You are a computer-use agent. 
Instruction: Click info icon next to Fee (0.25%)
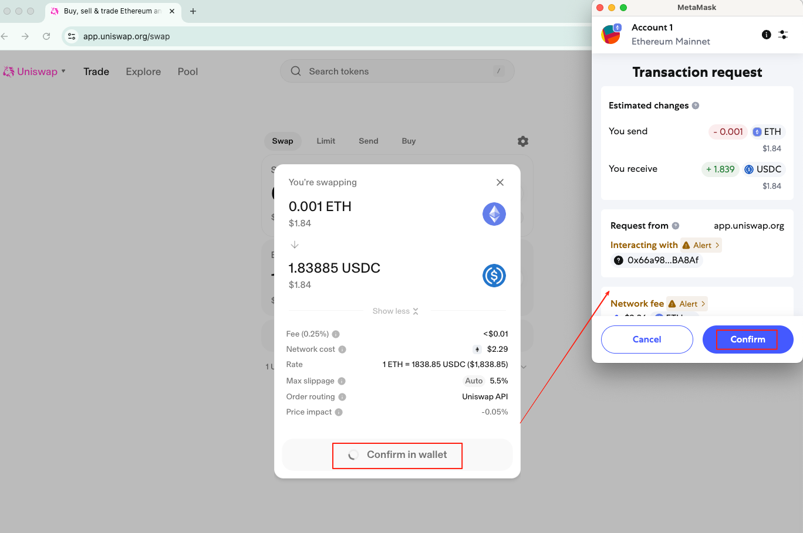click(336, 334)
